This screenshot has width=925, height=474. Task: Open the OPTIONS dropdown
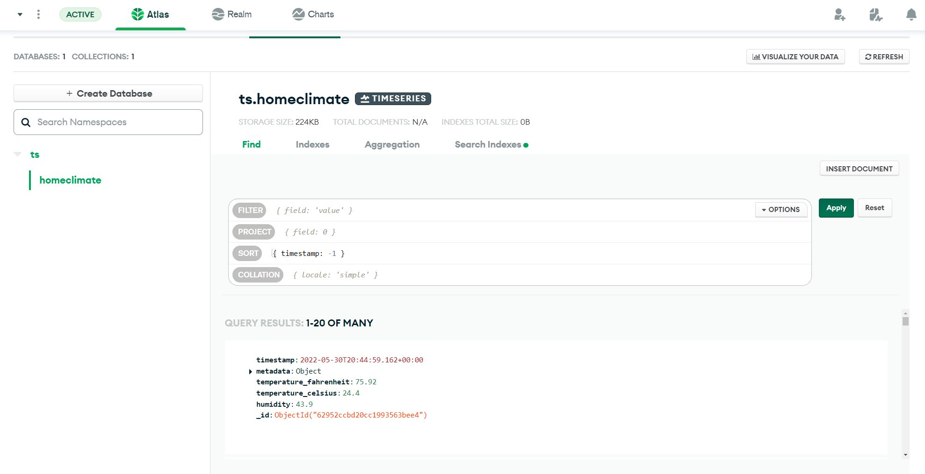click(780, 210)
